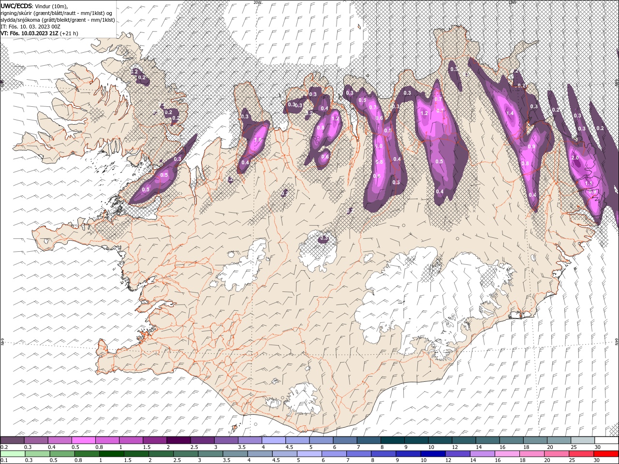Viewport: 619px width, 464px height.
Task: Click the UWC/ECDS title text
Action: point(17,6)
